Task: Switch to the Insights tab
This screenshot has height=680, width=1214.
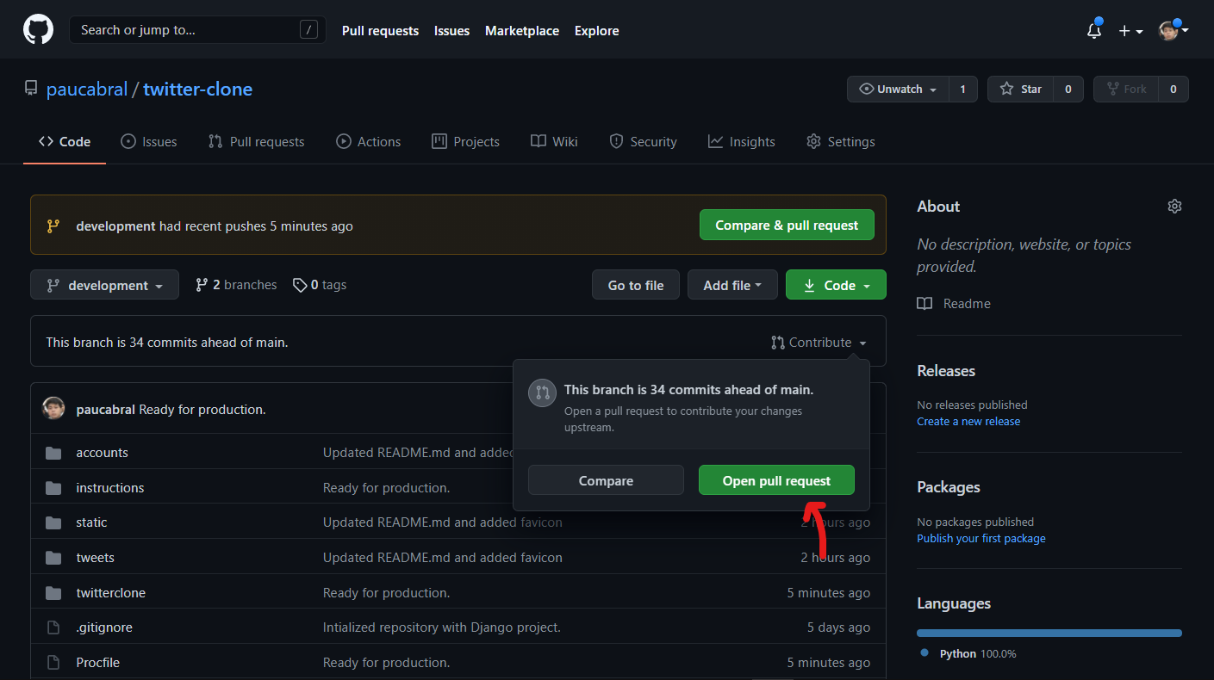Action: pyautogui.click(x=742, y=142)
